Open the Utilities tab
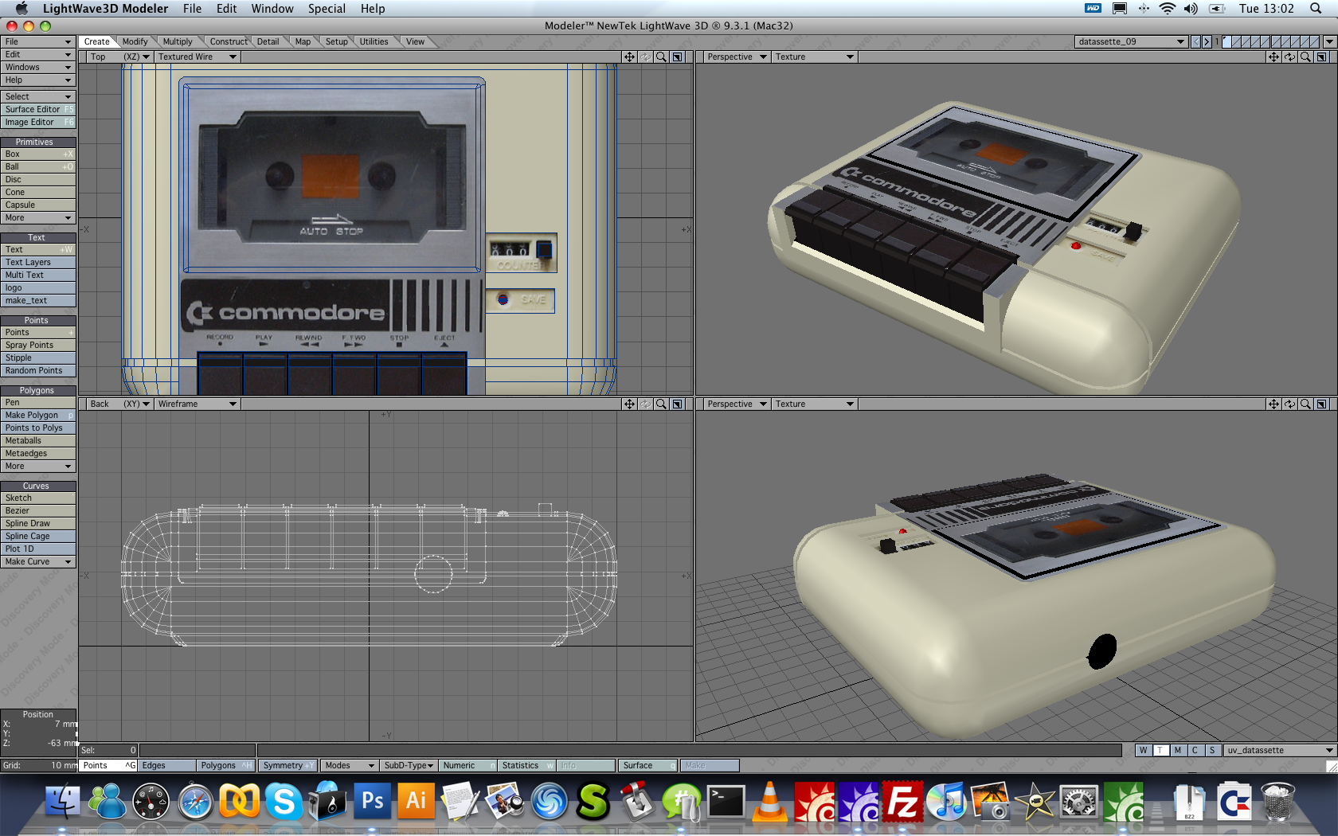Image resolution: width=1338 pixels, height=836 pixels. 374,41
